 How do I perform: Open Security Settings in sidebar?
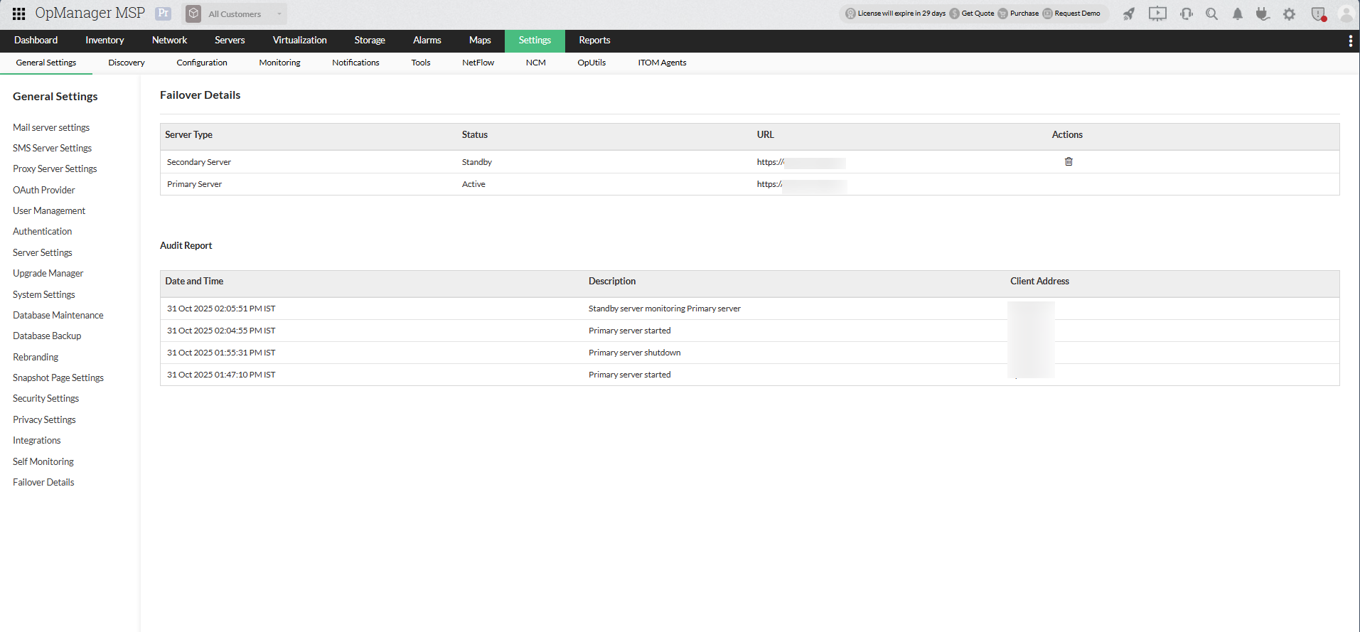pos(45,399)
